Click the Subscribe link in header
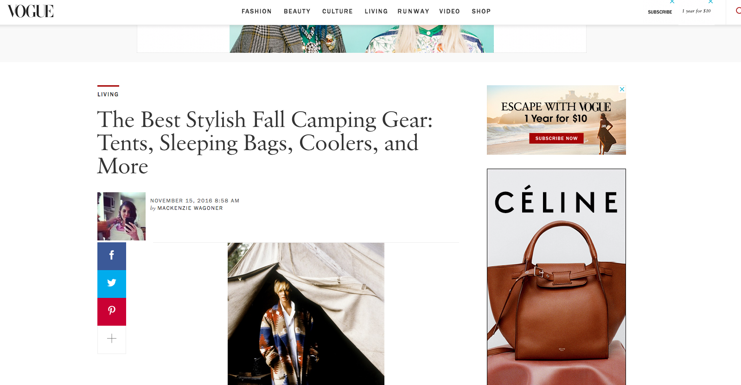The image size is (741, 385). tap(660, 12)
